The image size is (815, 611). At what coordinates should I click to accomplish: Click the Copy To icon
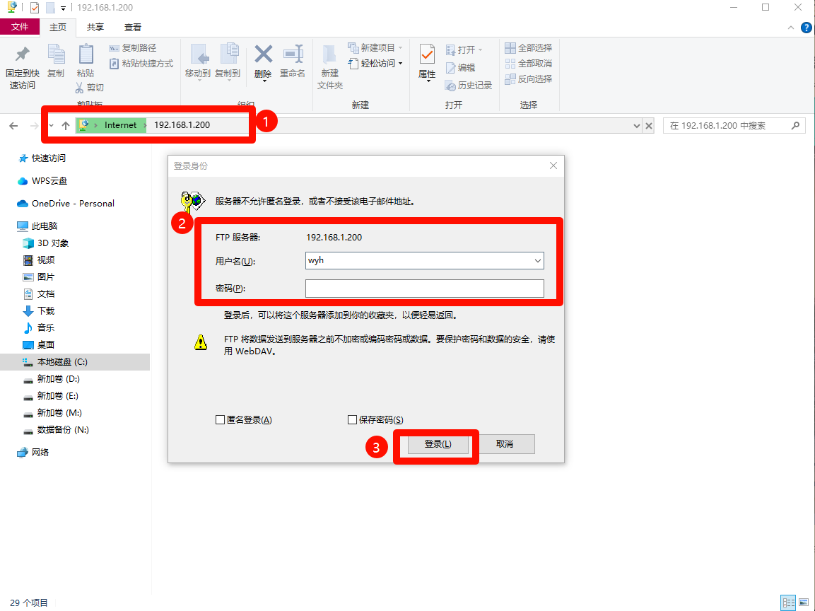click(229, 54)
